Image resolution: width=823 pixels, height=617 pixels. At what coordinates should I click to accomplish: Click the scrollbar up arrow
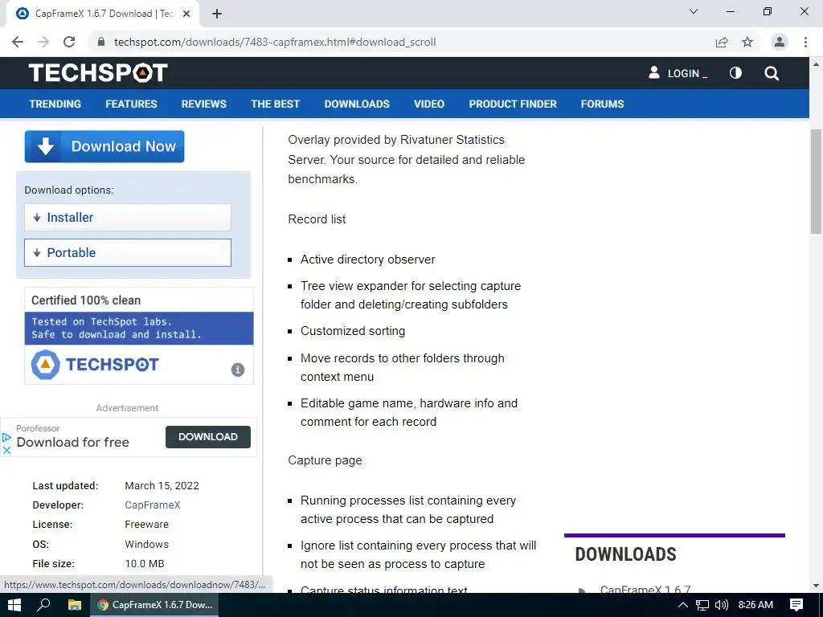click(x=816, y=64)
